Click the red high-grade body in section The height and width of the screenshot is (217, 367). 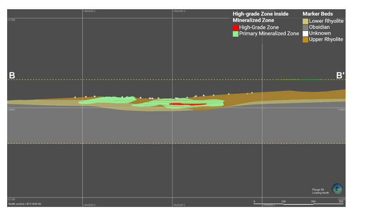pos(188,104)
